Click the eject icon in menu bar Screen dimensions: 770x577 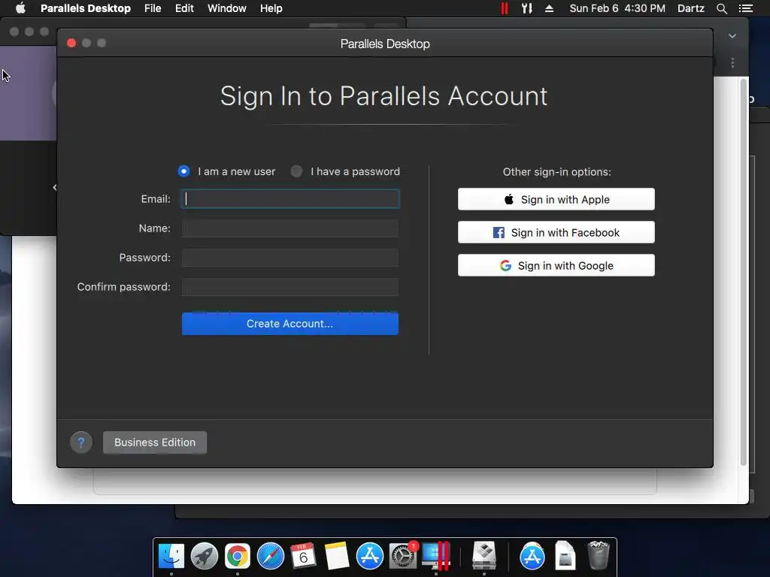point(549,8)
